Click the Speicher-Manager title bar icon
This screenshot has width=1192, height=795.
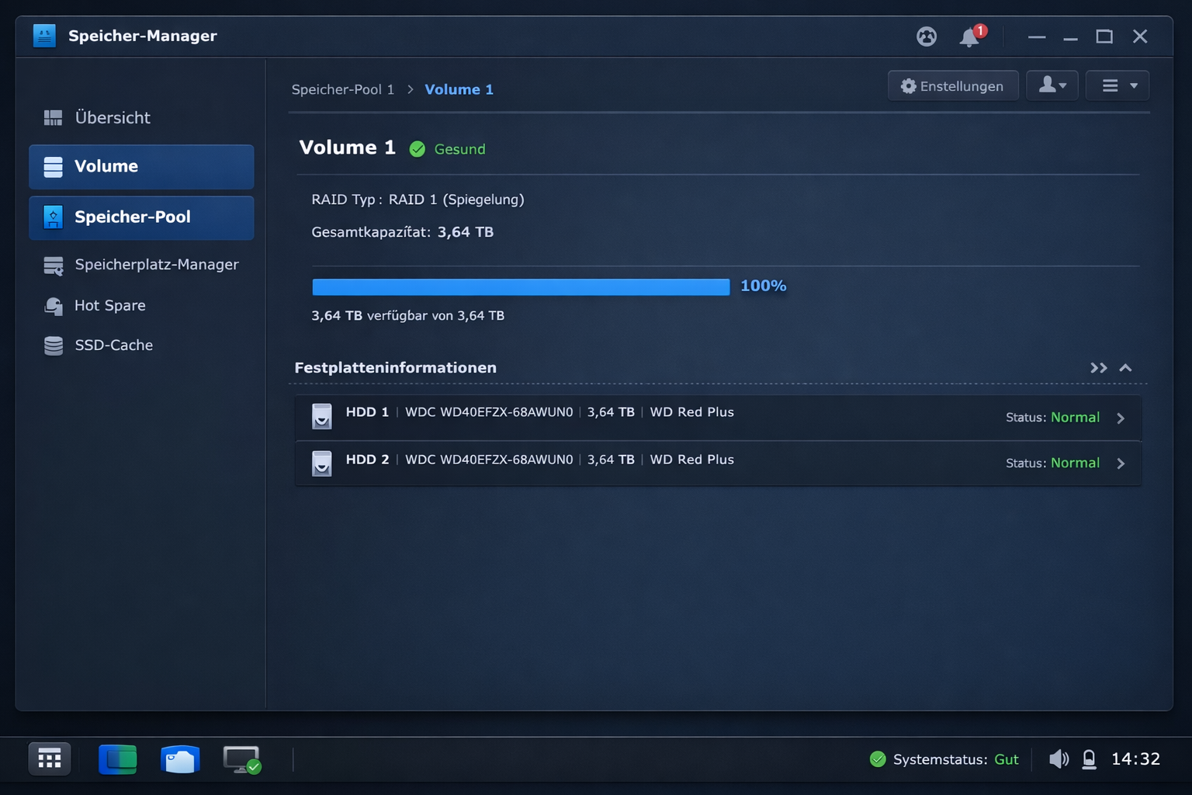point(44,35)
